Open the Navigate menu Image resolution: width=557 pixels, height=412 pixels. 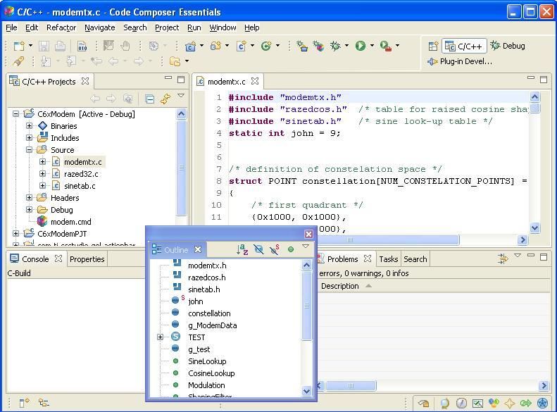99,27
